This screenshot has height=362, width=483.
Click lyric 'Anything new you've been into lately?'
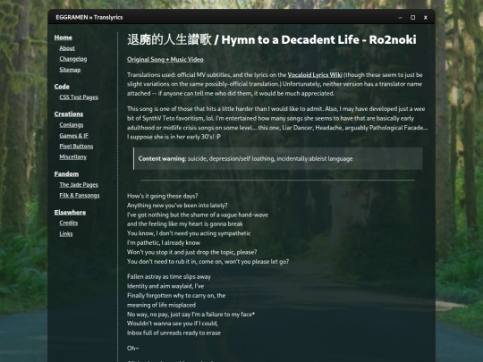click(x=177, y=206)
